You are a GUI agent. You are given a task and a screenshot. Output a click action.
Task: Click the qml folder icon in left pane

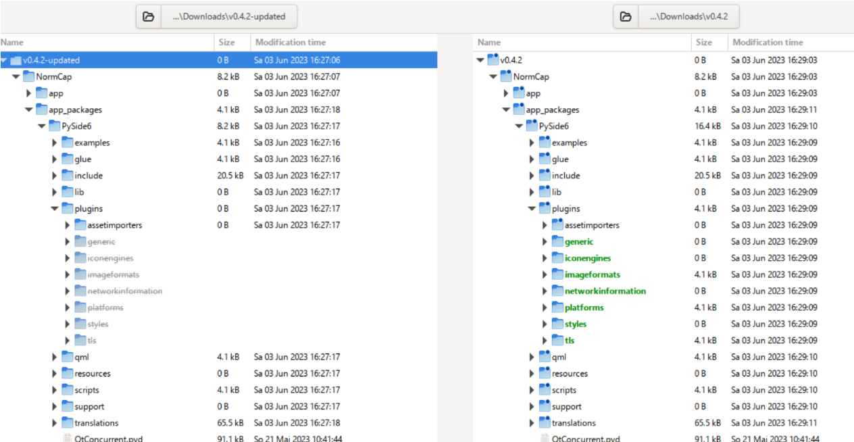click(x=67, y=356)
